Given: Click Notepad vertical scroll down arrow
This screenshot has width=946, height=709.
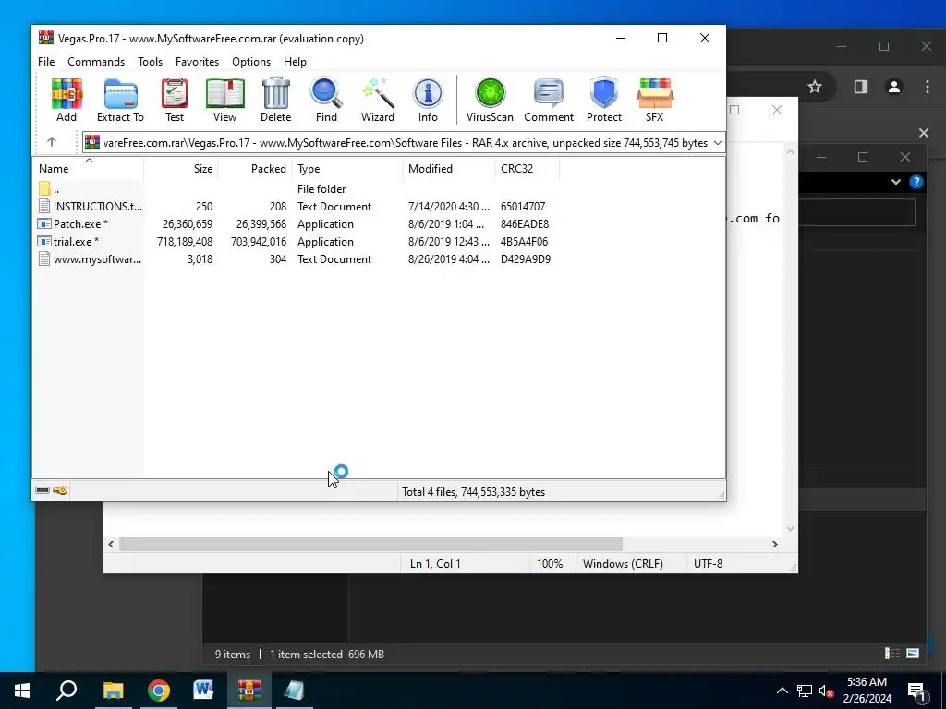Looking at the screenshot, I should [791, 529].
